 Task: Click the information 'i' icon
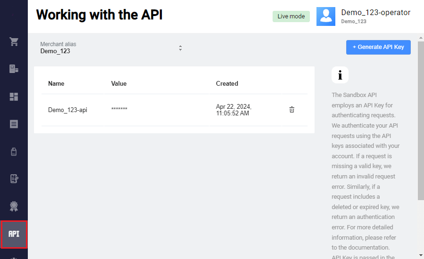(340, 75)
